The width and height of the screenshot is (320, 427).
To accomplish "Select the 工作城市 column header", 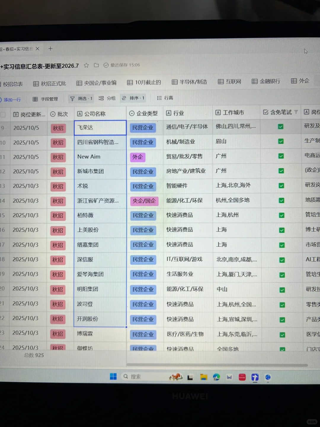I will 236,113.
